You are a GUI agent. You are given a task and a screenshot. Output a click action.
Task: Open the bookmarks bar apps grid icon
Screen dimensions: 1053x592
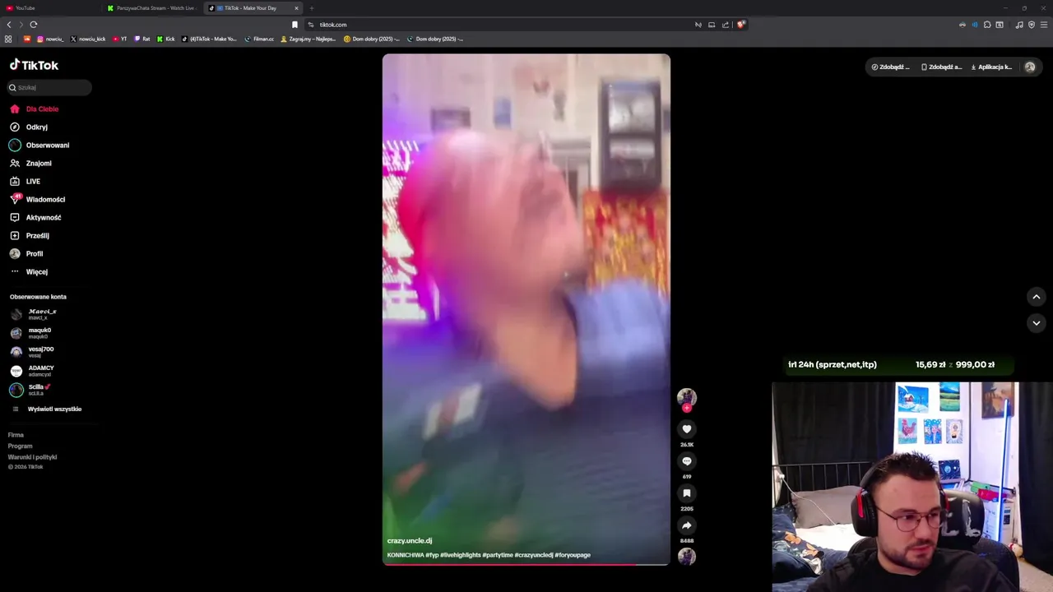8,39
